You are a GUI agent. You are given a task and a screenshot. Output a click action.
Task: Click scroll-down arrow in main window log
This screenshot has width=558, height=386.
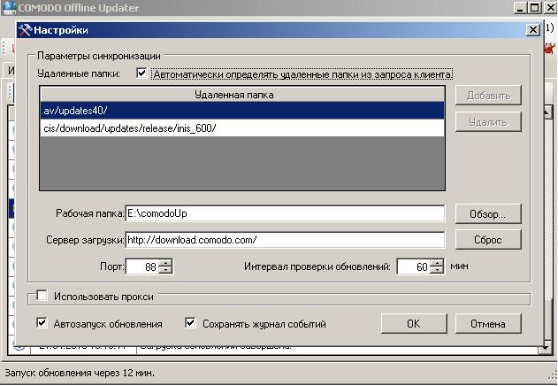546,348
